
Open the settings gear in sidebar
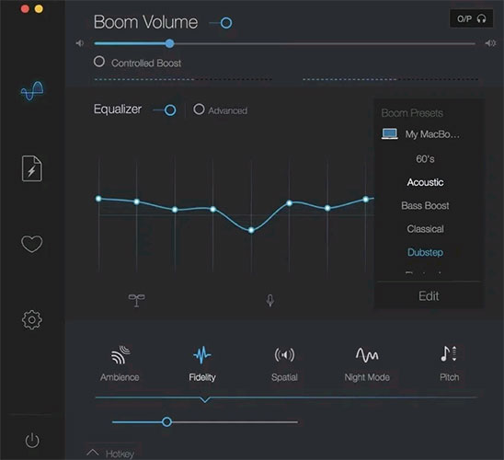(32, 319)
